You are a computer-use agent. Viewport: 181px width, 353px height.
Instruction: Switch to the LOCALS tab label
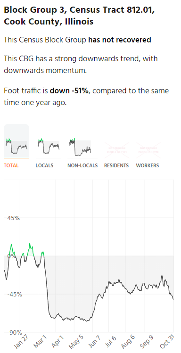[45, 165]
